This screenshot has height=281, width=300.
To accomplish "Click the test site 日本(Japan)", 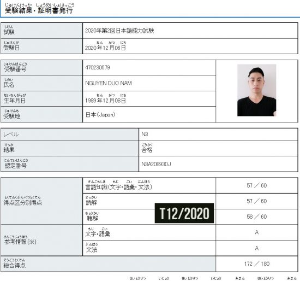I will (x=100, y=115).
